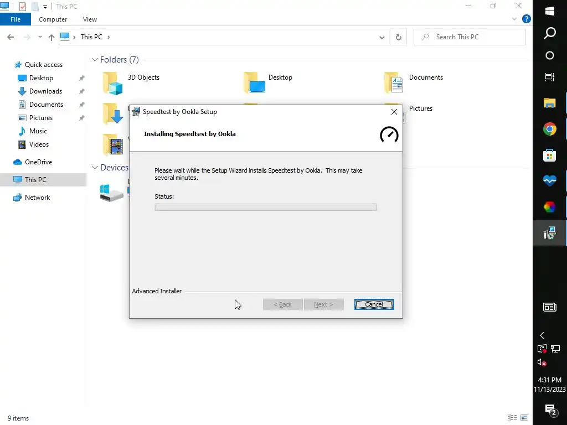Select This PC in navigation pane
The image size is (567, 425).
click(35, 180)
